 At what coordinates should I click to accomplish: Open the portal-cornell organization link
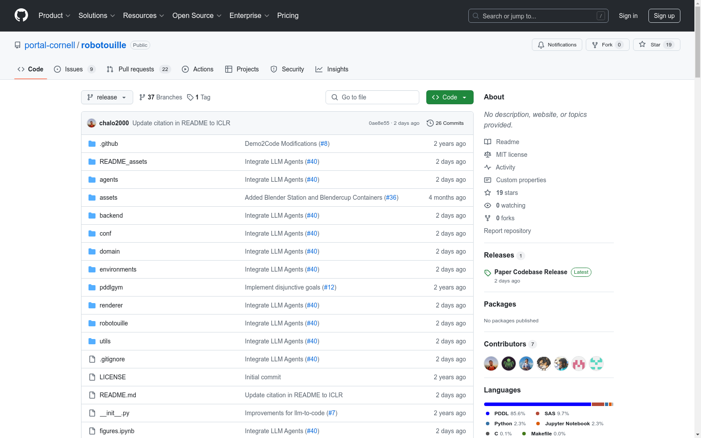[x=50, y=45]
